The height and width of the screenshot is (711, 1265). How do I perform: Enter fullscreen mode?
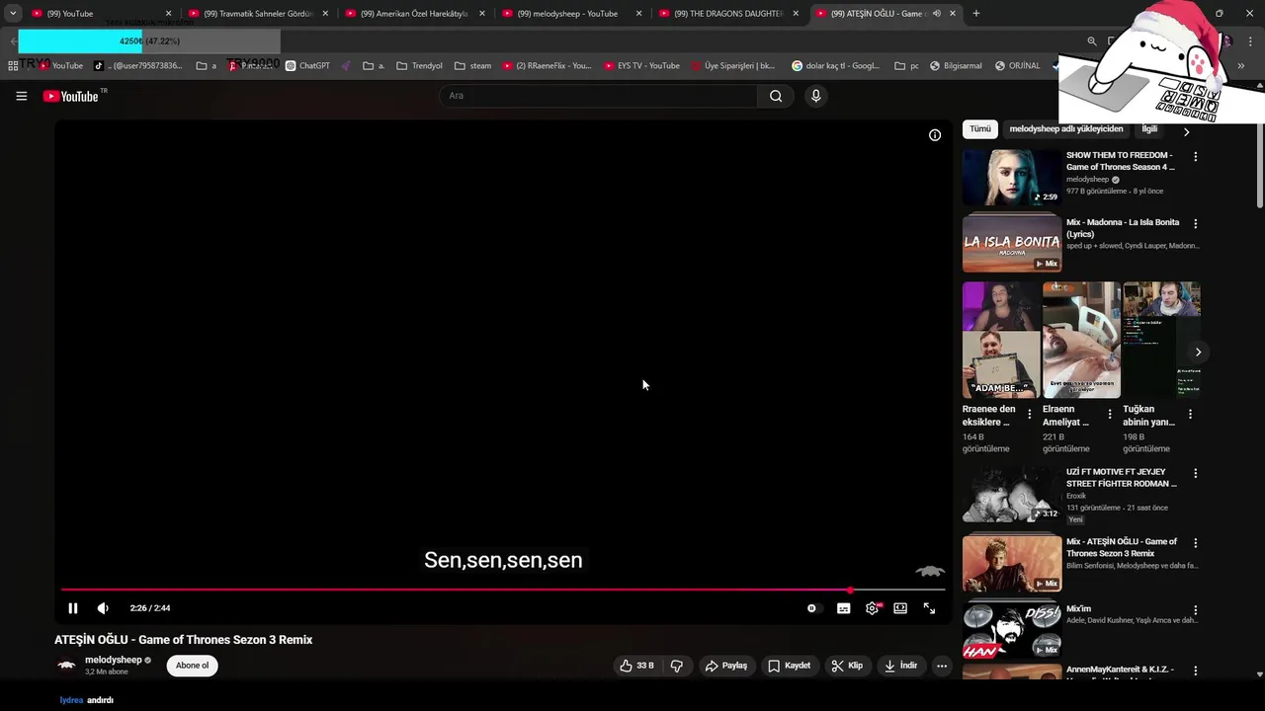[929, 608]
